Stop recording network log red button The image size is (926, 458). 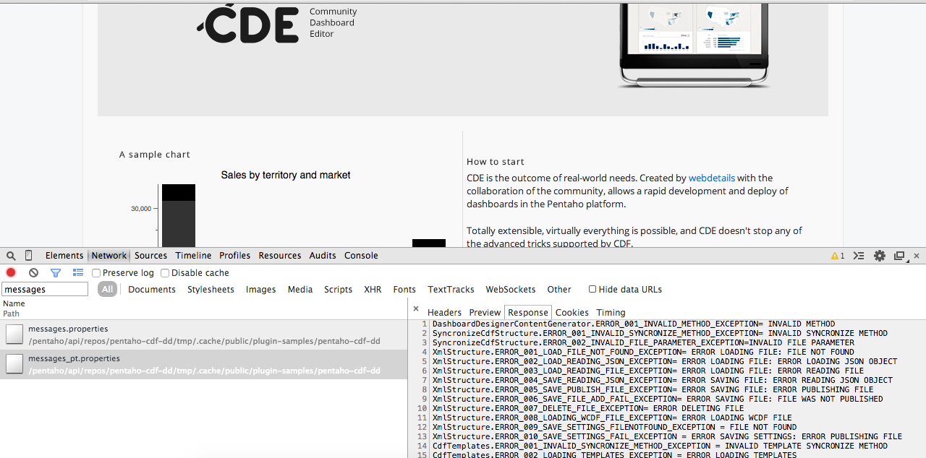pos(11,272)
